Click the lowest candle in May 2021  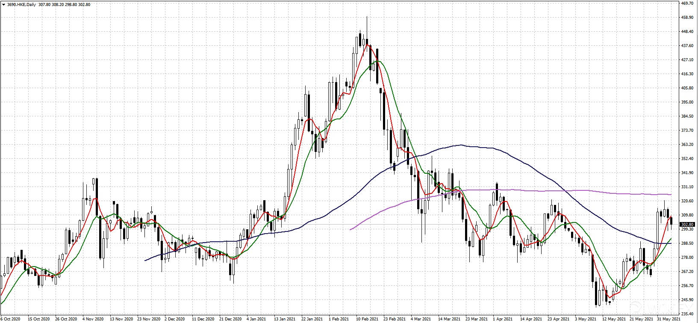(x=596, y=295)
